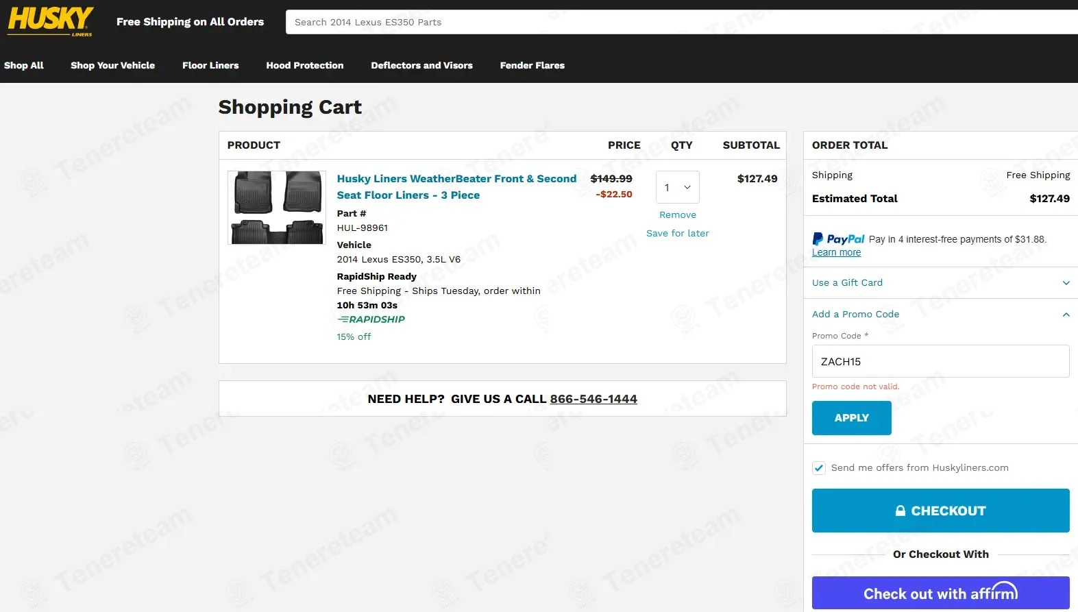Click the lock icon on Checkout button
This screenshot has width=1078, height=612.
coord(901,511)
